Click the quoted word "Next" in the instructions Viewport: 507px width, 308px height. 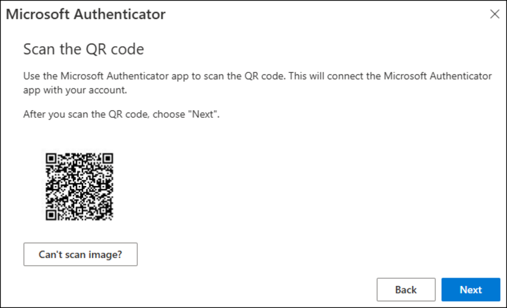pyautogui.click(x=203, y=116)
